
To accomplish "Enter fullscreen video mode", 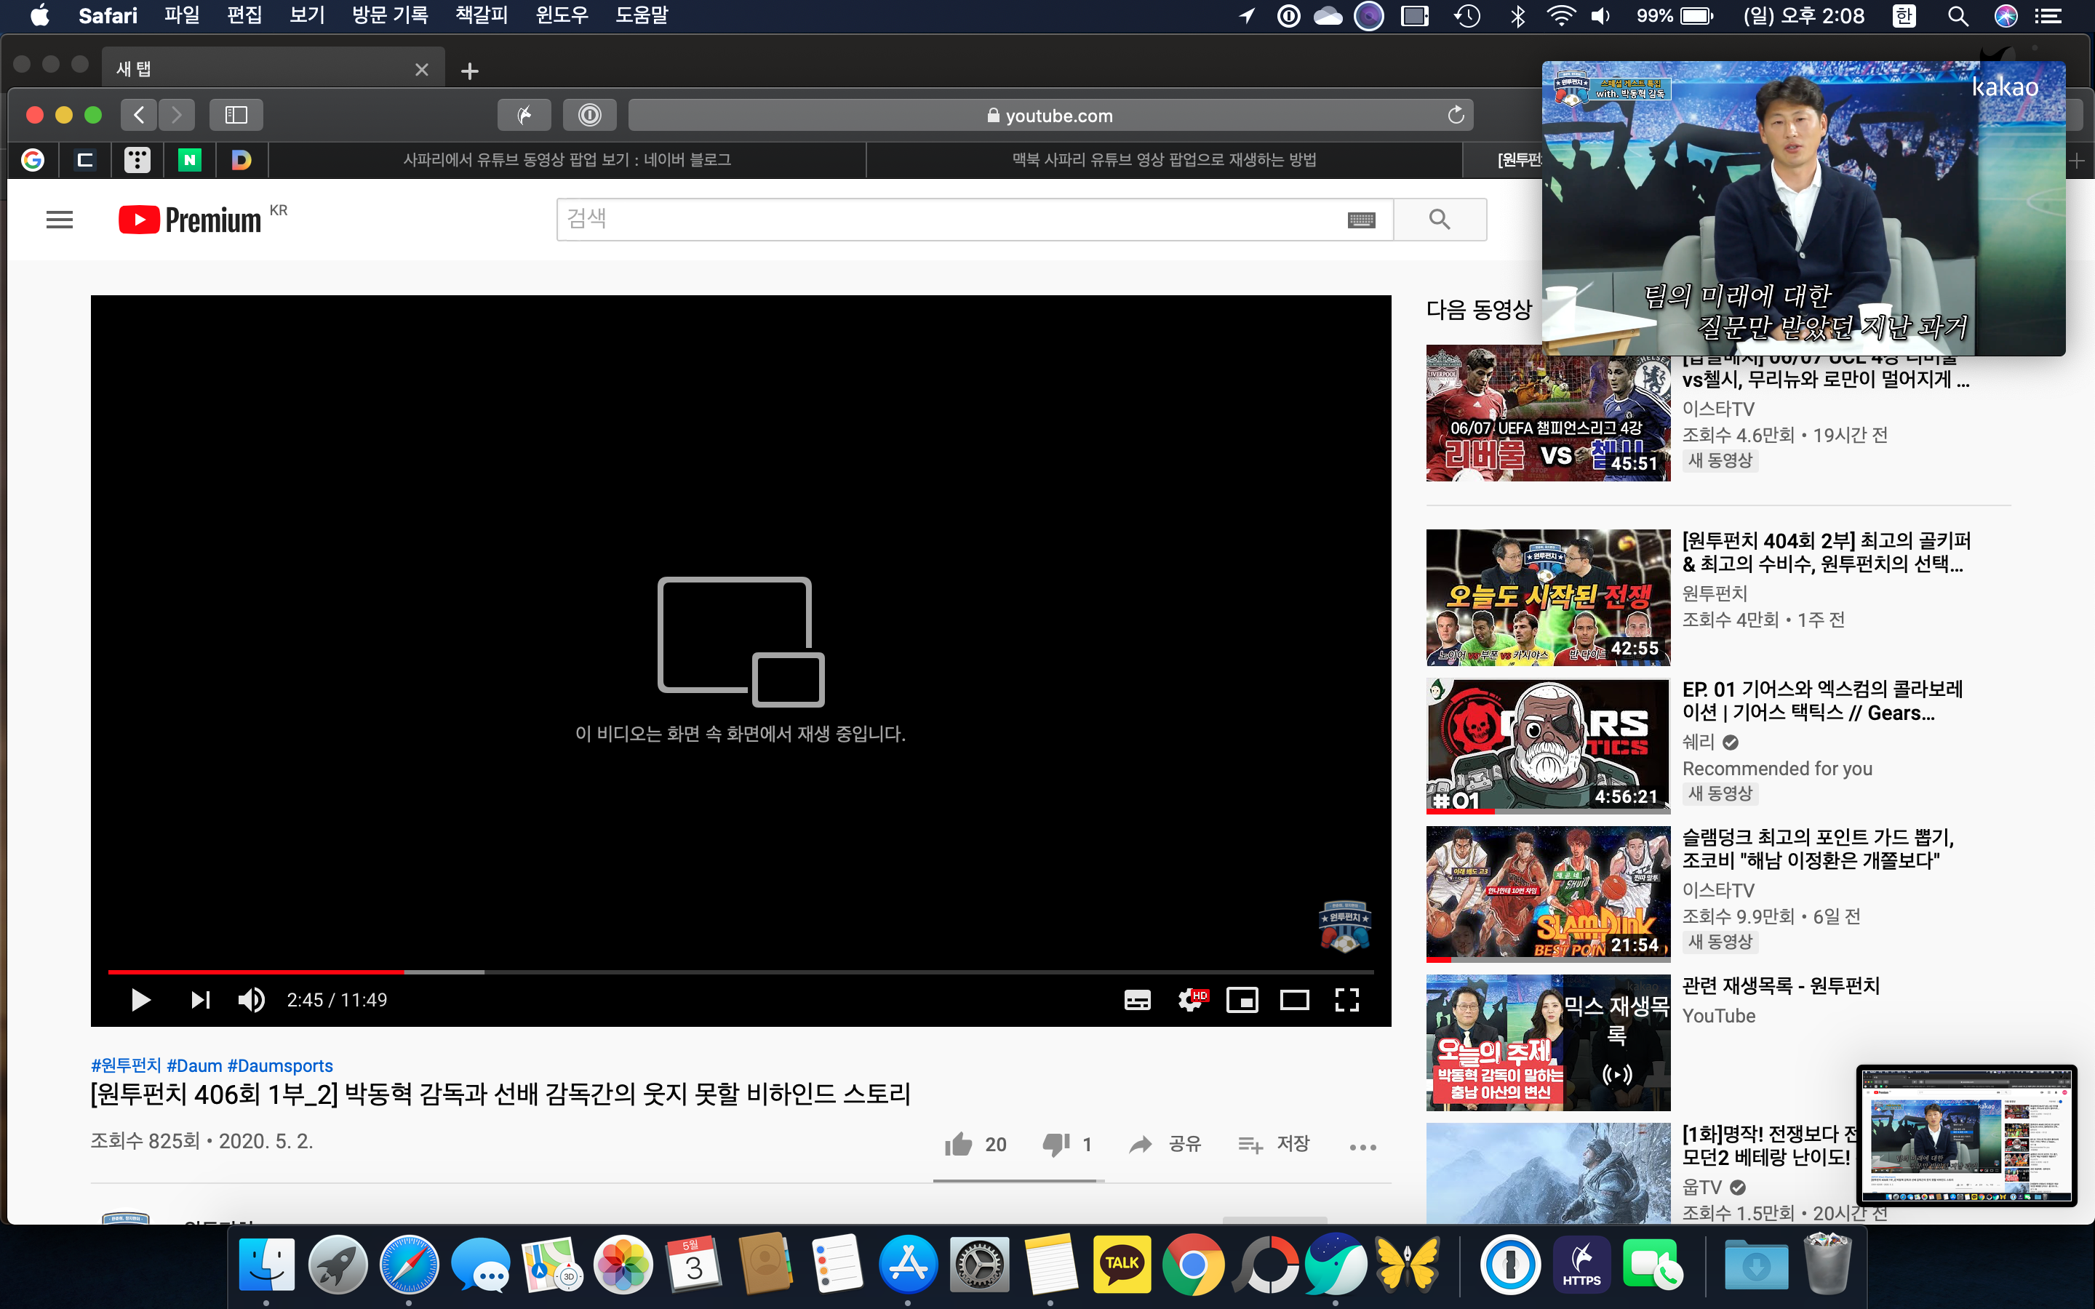I will 1347,1000.
